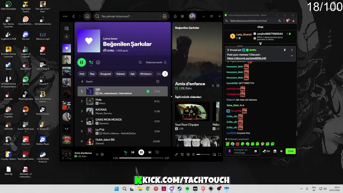Open Discord invite link in pinned message
The height and width of the screenshot is (193, 343).
click(247, 58)
